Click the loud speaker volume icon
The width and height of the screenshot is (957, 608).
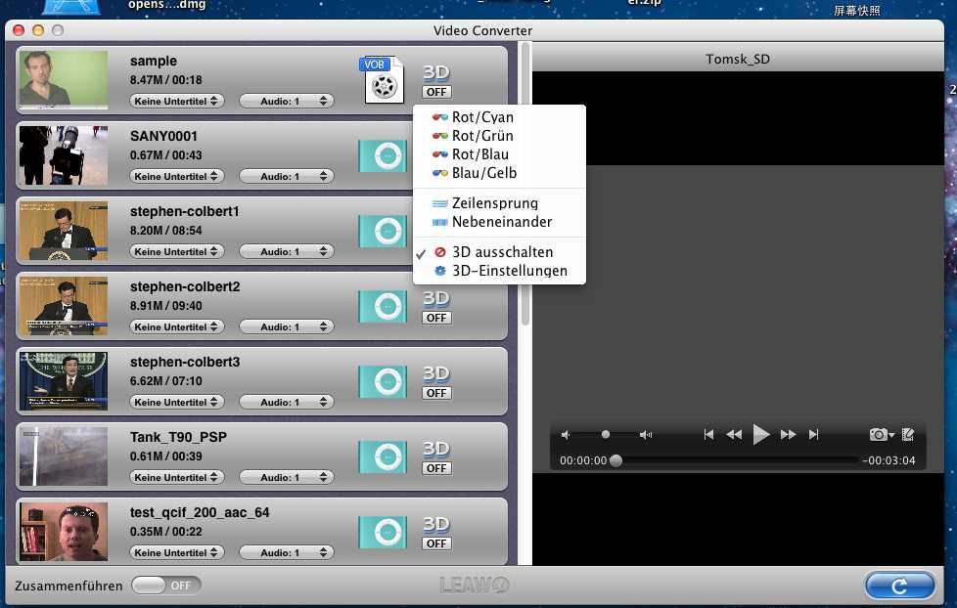click(645, 435)
